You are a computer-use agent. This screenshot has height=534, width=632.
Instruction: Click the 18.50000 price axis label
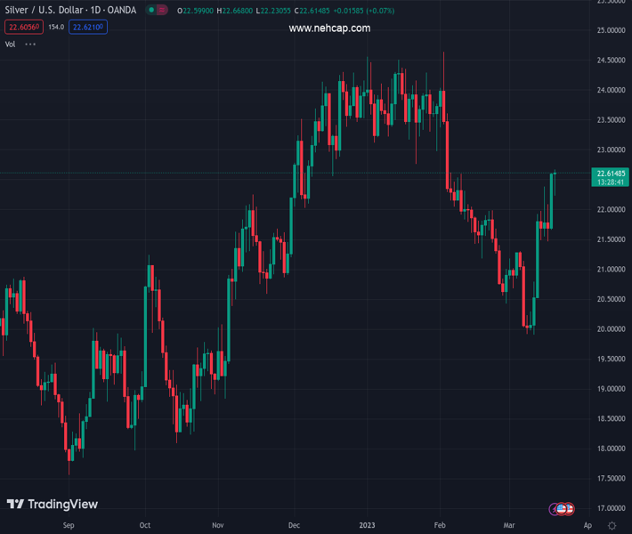pos(611,418)
